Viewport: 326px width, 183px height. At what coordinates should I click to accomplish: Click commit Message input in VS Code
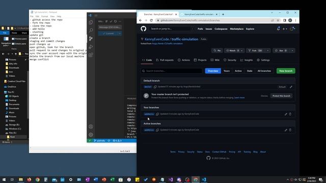point(110,27)
